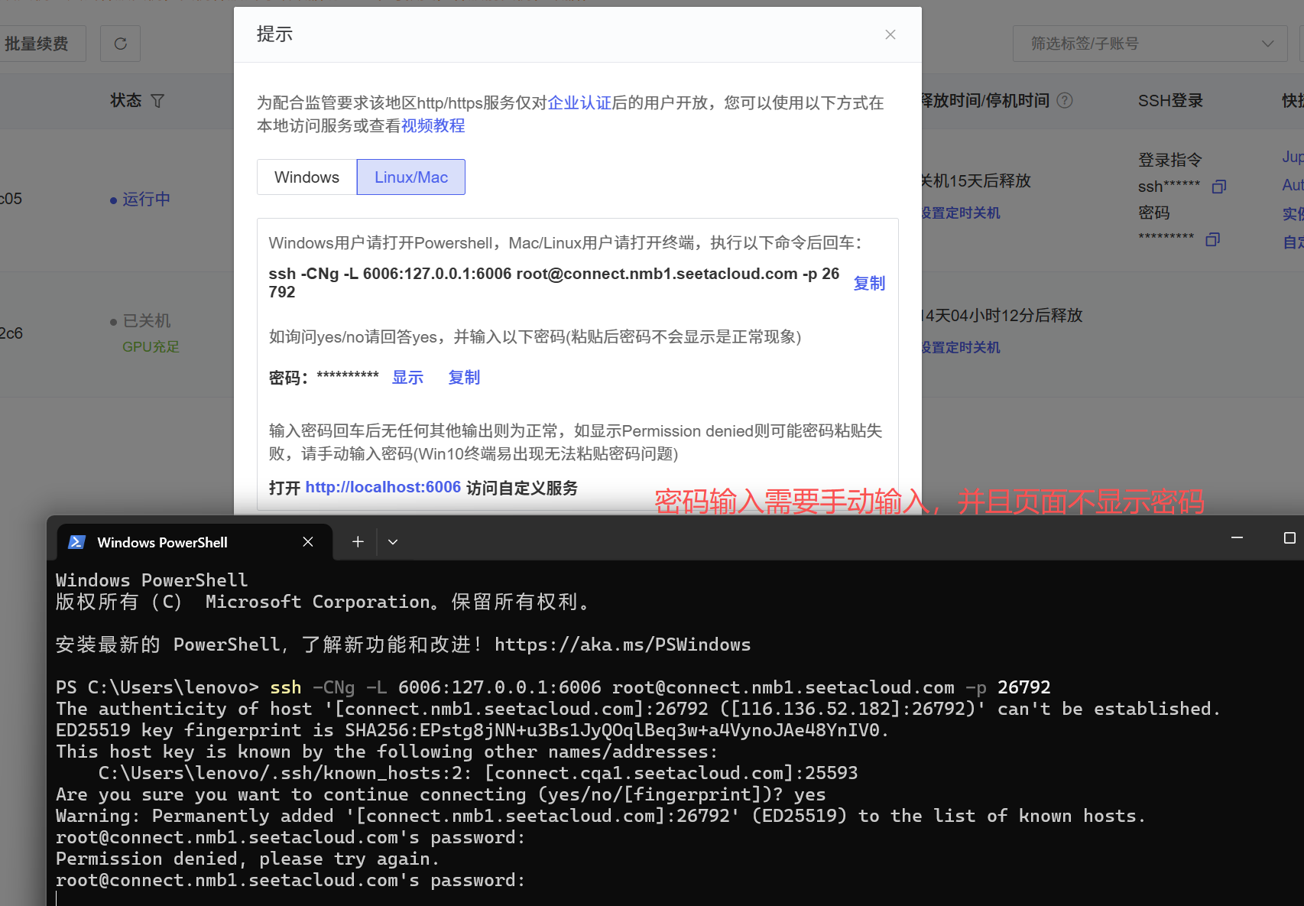This screenshot has width=1304, height=906.
Task: Click 复制 next to the password
Action: (464, 377)
